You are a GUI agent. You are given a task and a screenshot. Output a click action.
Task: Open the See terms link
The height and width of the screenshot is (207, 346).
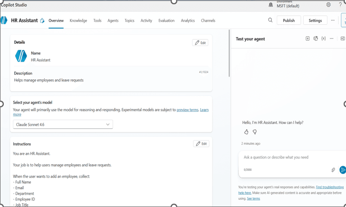click(253, 198)
